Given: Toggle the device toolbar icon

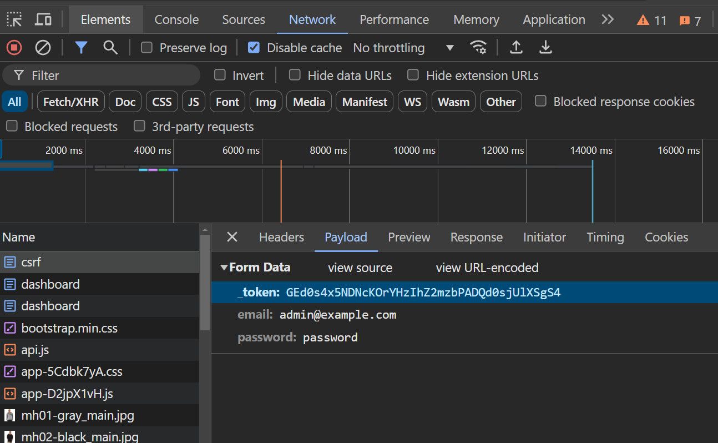Looking at the screenshot, I should 43,19.
